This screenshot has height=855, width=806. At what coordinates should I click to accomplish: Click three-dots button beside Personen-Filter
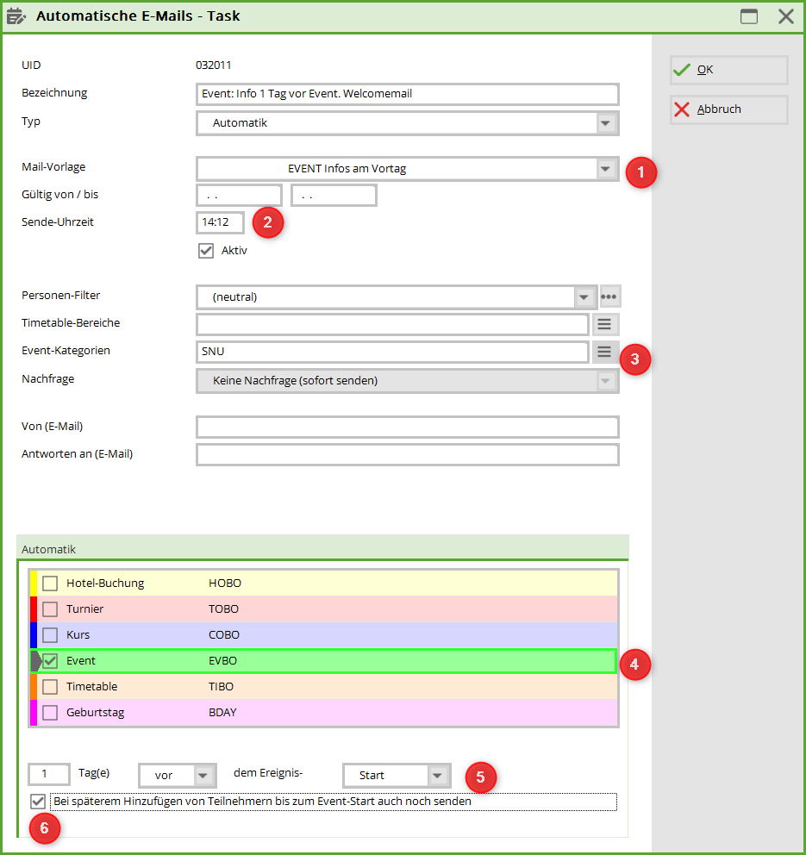point(609,296)
